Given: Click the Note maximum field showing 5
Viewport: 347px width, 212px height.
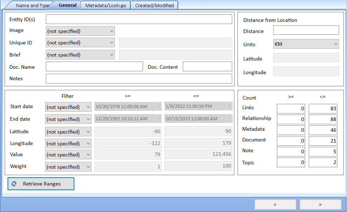Looking at the screenshot, I should (x=323, y=151).
